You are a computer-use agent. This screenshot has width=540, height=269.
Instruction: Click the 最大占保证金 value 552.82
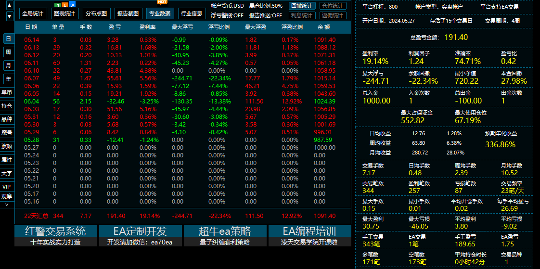point(412,120)
